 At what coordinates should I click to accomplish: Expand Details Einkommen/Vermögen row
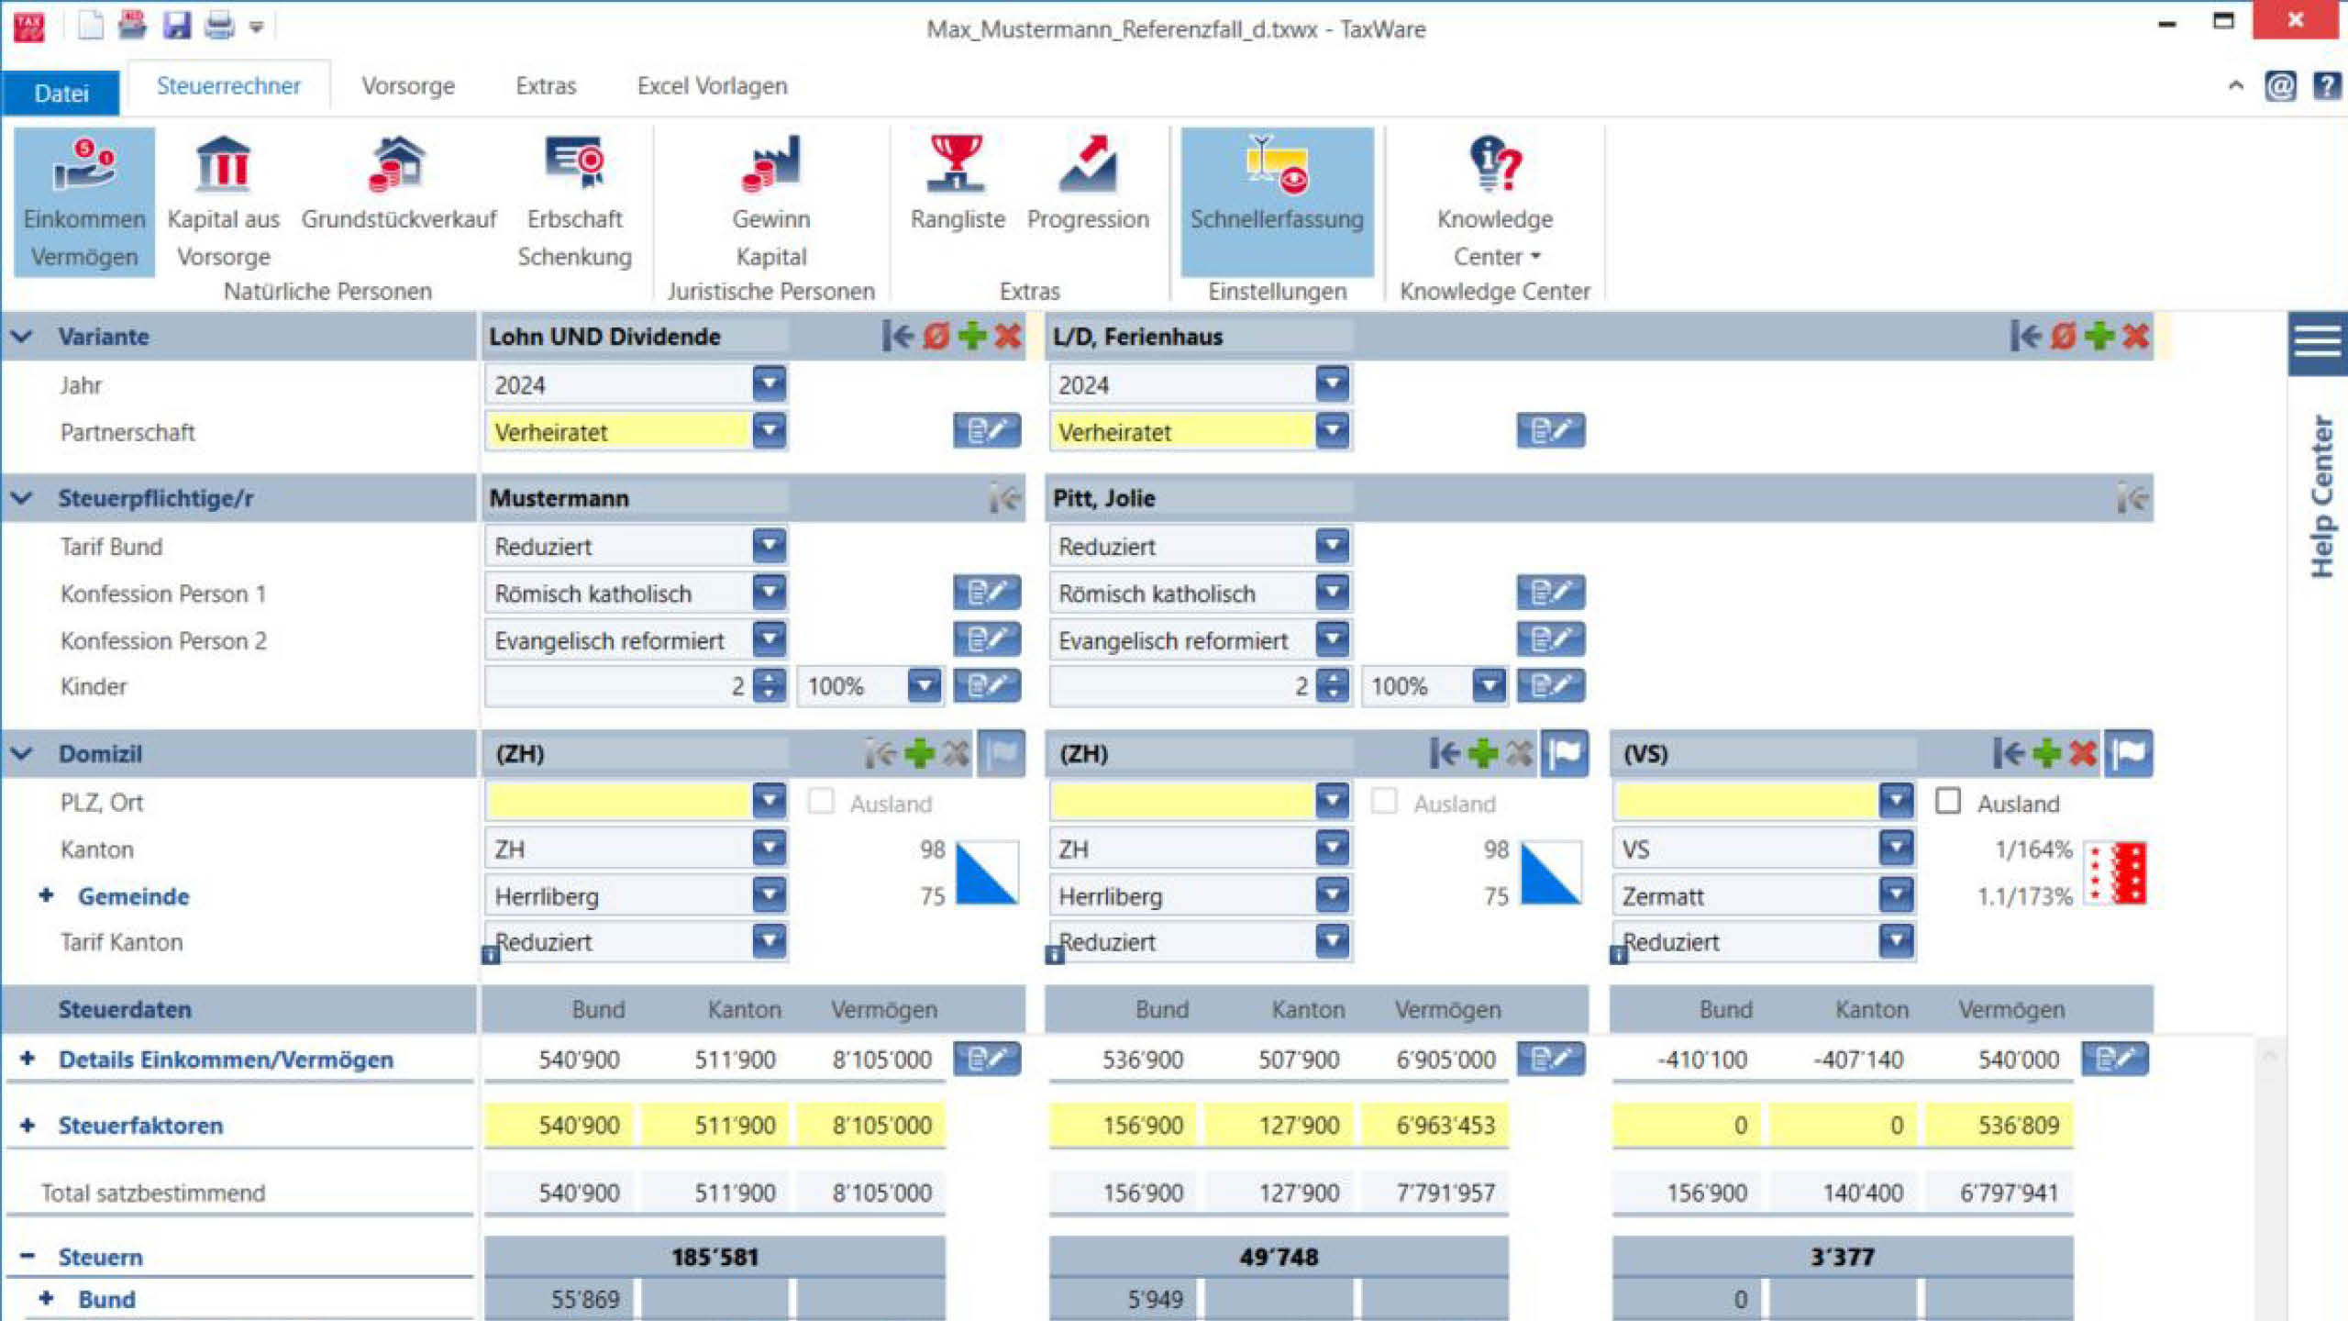28,1060
